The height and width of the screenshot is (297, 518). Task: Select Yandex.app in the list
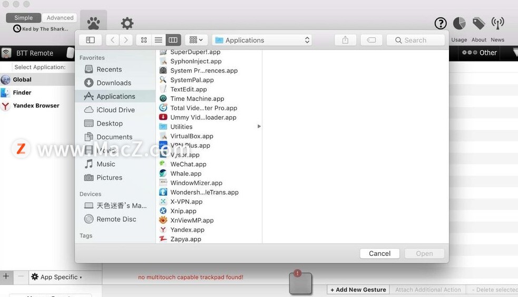pyautogui.click(x=209, y=230)
